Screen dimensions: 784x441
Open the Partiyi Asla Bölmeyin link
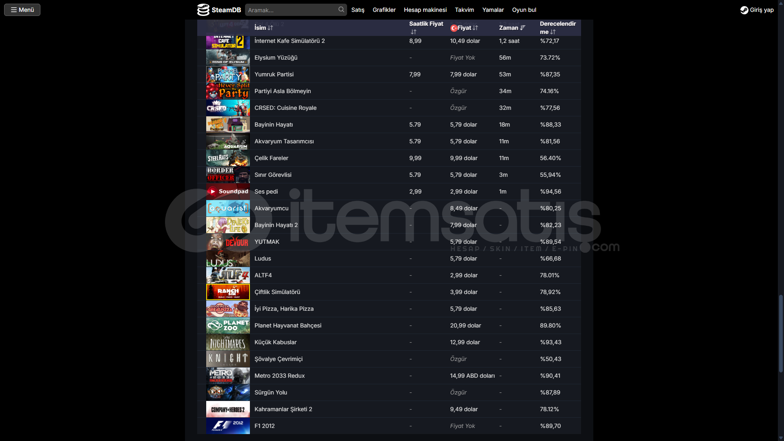(x=283, y=91)
